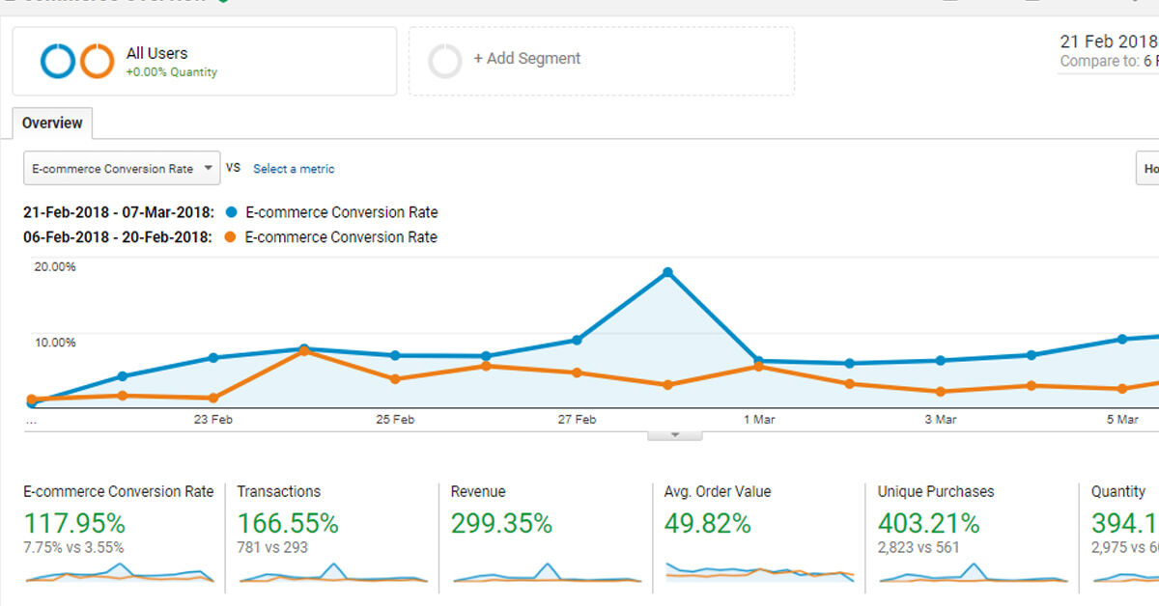Open the E-commerce Conversion Rate metric dropdown
1159x606 pixels.
(x=122, y=168)
